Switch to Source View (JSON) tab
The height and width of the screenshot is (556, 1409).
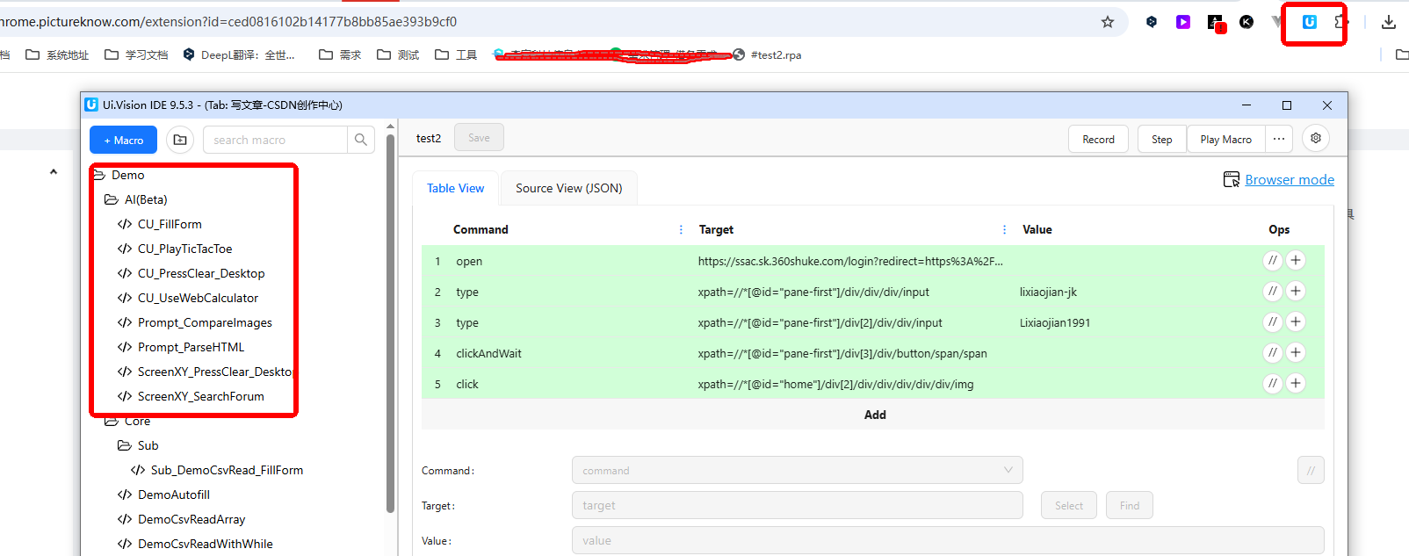pyautogui.click(x=568, y=188)
